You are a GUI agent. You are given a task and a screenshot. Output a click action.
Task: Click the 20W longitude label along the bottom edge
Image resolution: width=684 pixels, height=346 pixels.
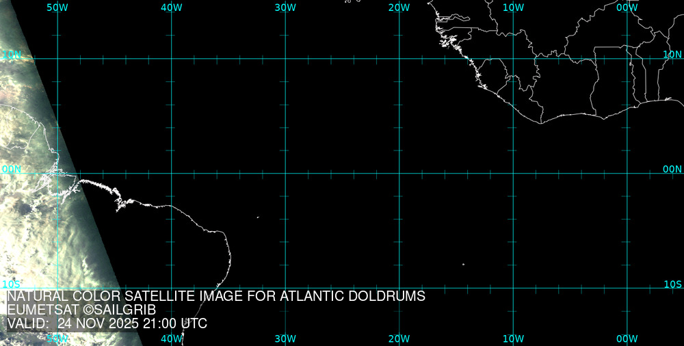399,338
